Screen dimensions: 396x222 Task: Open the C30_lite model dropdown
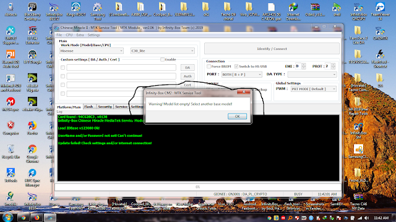[x=163, y=51]
